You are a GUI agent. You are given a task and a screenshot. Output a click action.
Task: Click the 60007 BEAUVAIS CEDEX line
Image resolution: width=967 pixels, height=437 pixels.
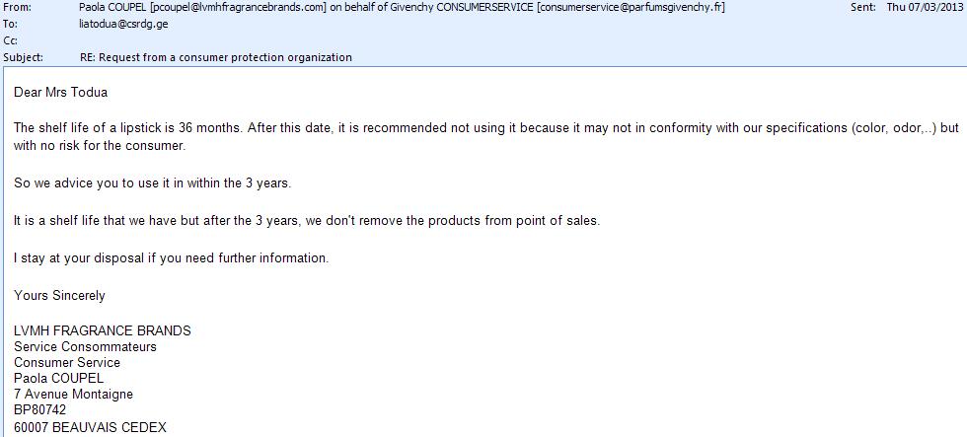pyautogui.click(x=90, y=426)
